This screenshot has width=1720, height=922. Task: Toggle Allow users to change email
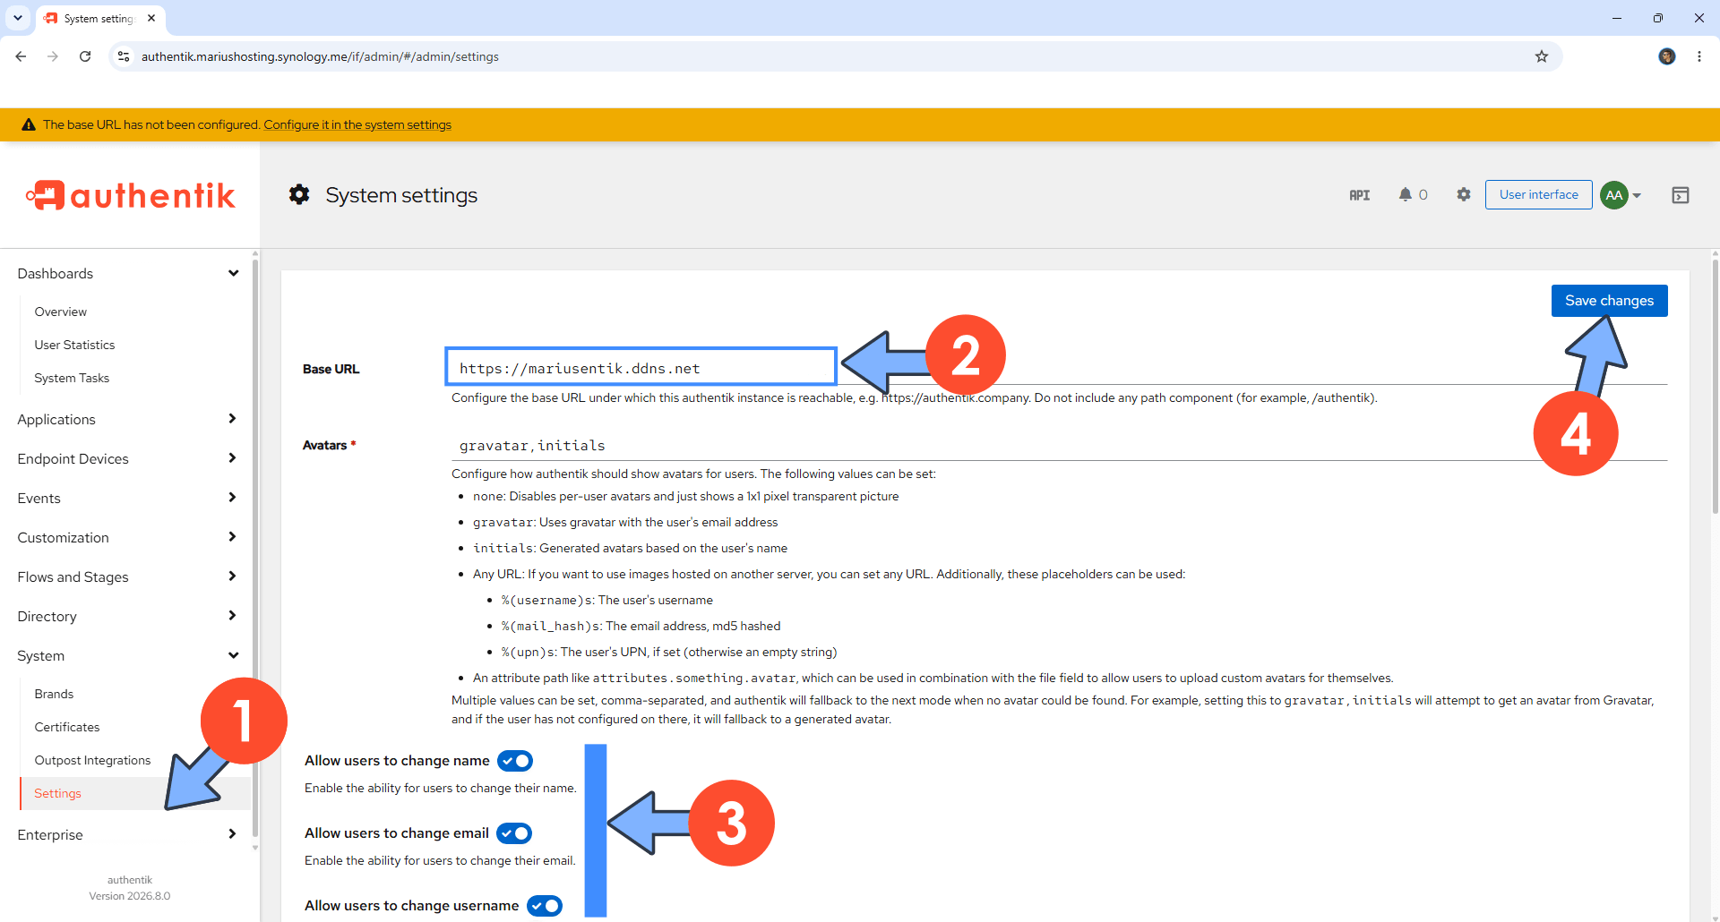[x=514, y=833]
